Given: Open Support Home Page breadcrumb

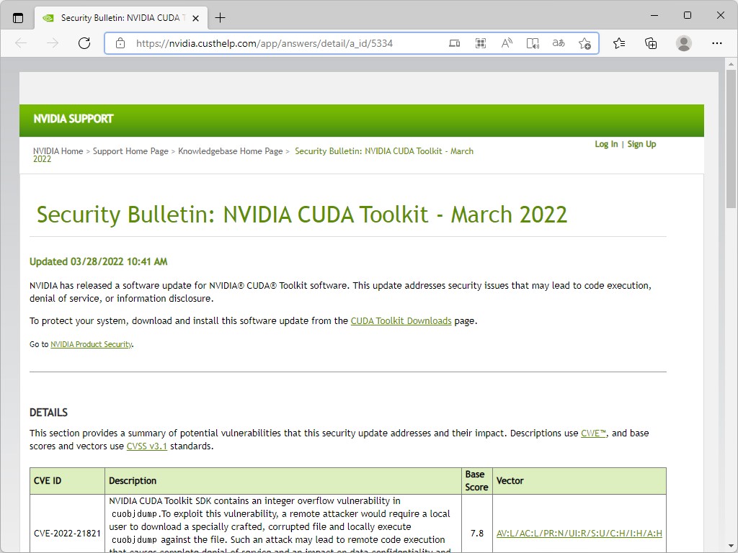Looking at the screenshot, I should point(130,151).
